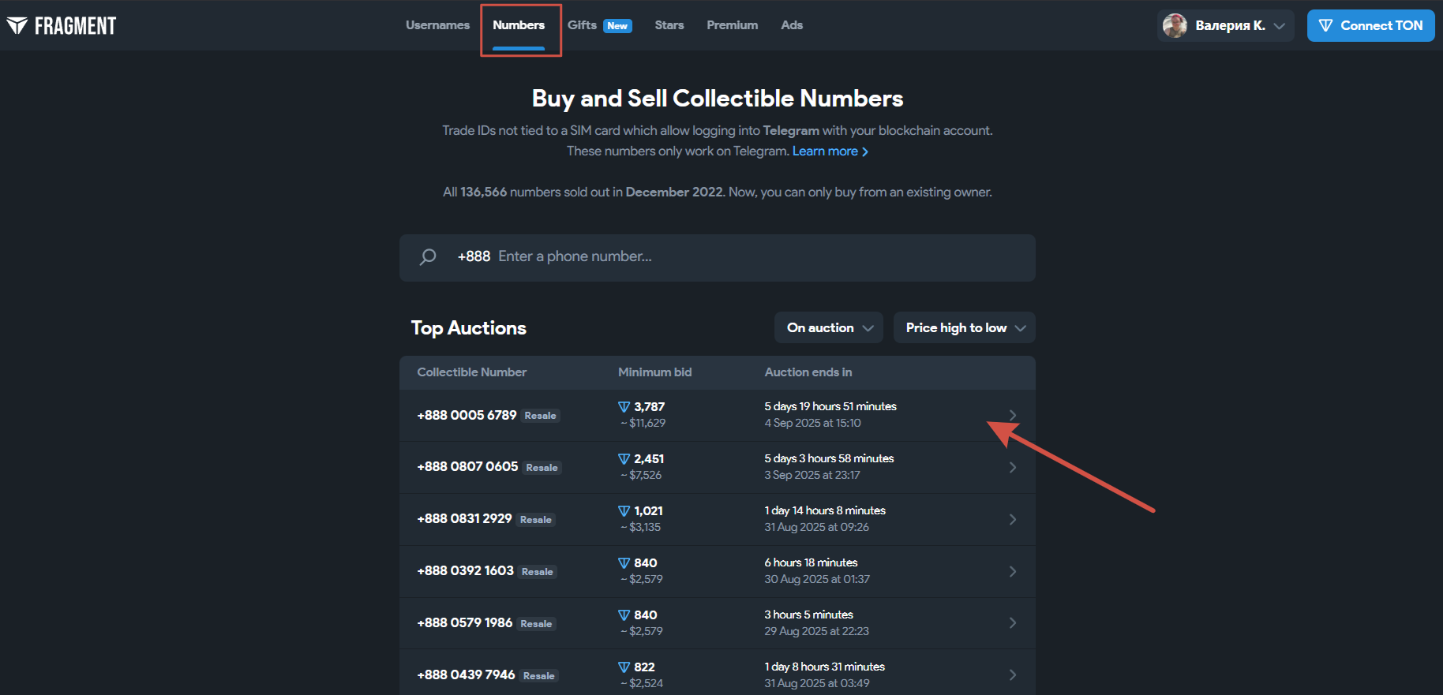Open number +888 0831 2929
1443x695 pixels.
click(464, 519)
